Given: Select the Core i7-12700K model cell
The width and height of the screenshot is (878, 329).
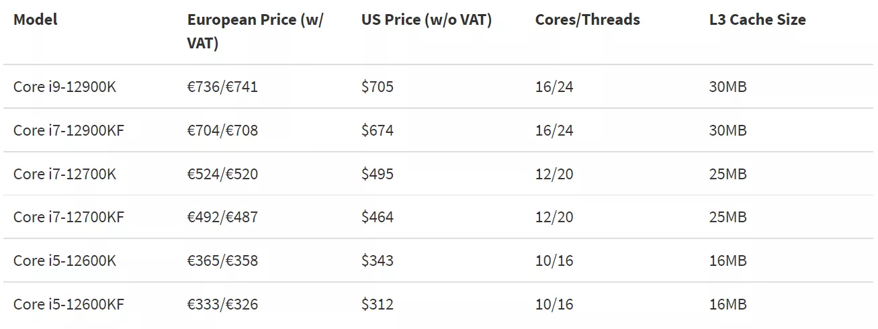Looking at the screenshot, I should click(65, 174).
